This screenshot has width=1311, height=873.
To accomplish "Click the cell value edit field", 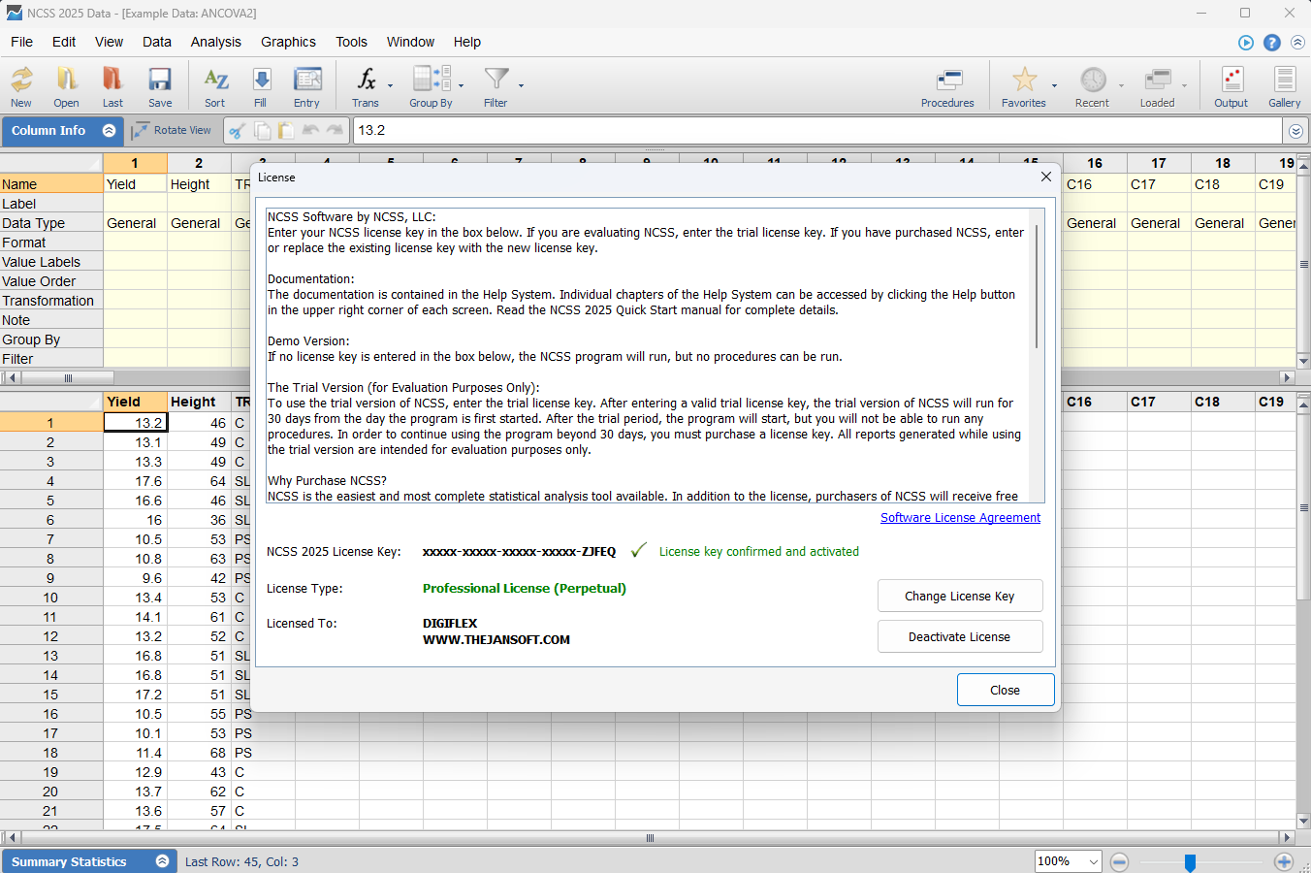I will (x=817, y=130).
